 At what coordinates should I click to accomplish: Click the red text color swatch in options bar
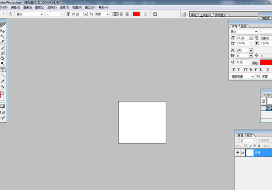[x=136, y=14]
